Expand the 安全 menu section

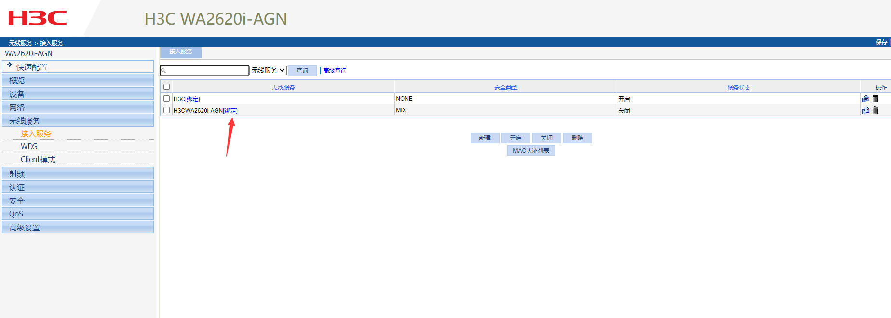(x=78, y=201)
